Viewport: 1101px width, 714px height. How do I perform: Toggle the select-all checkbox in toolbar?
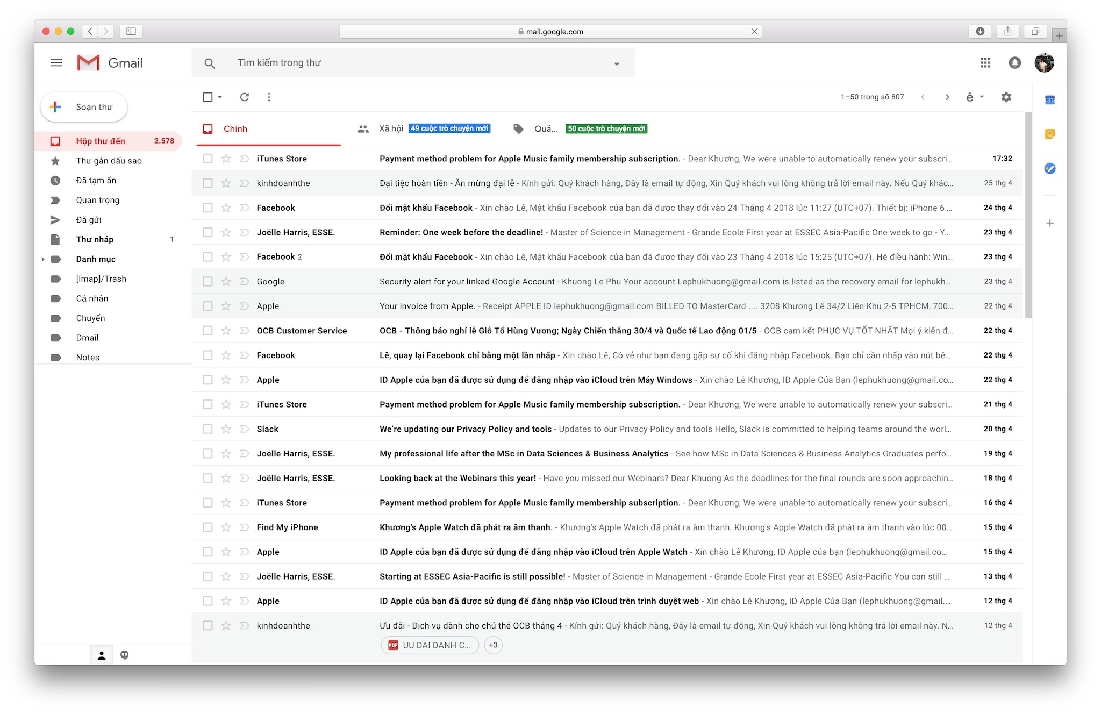pos(208,97)
